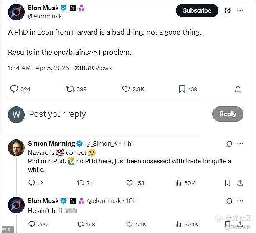256x233 pixels.
Task: Click the Subscribe button
Action: (197, 10)
